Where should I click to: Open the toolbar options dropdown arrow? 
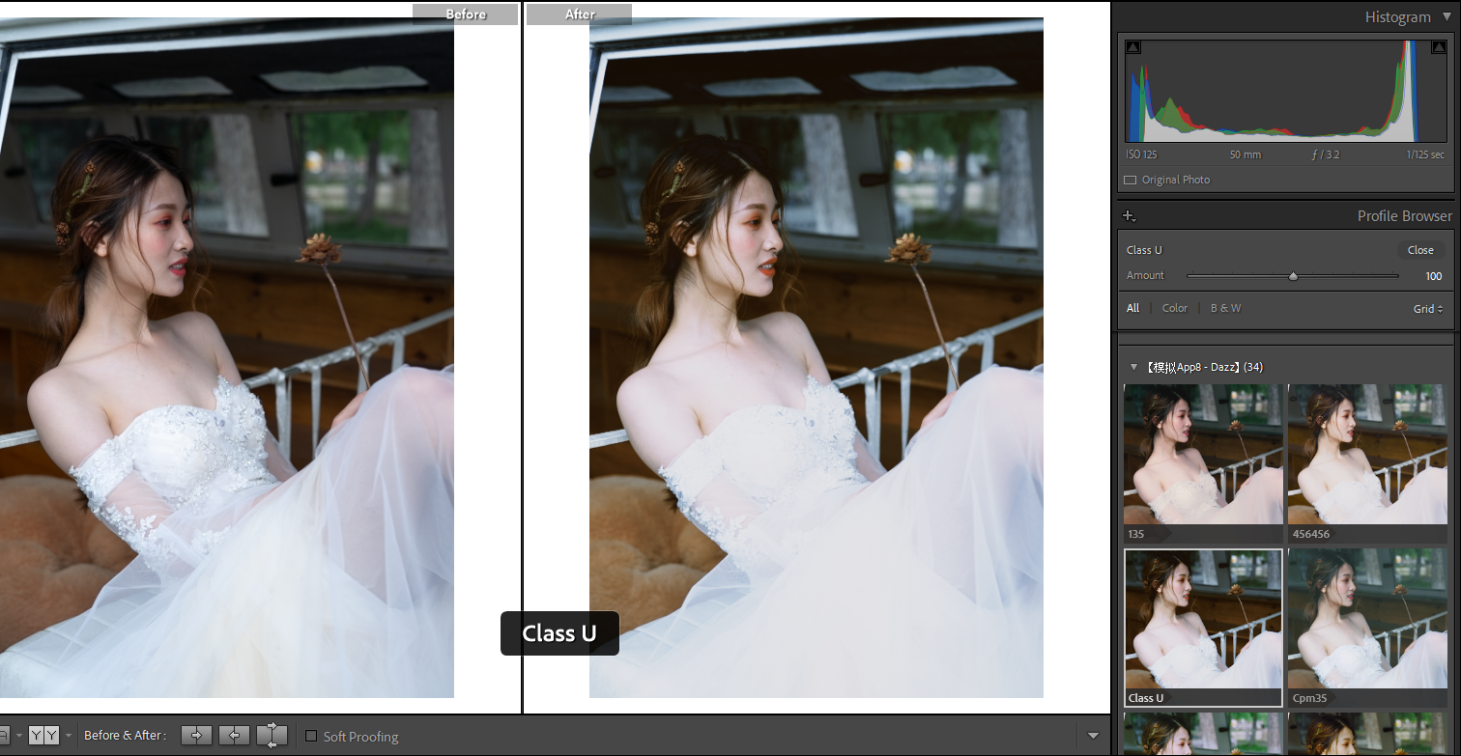[1093, 736]
